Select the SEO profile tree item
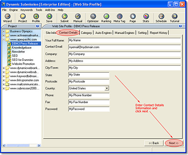Screen dimensions: 188x155 pyautogui.click(x=15, y=56)
